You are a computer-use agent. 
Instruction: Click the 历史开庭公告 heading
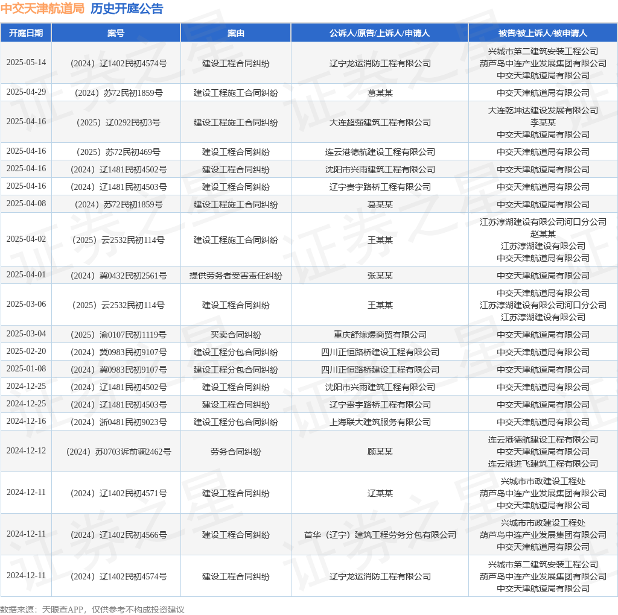tap(127, 8)
